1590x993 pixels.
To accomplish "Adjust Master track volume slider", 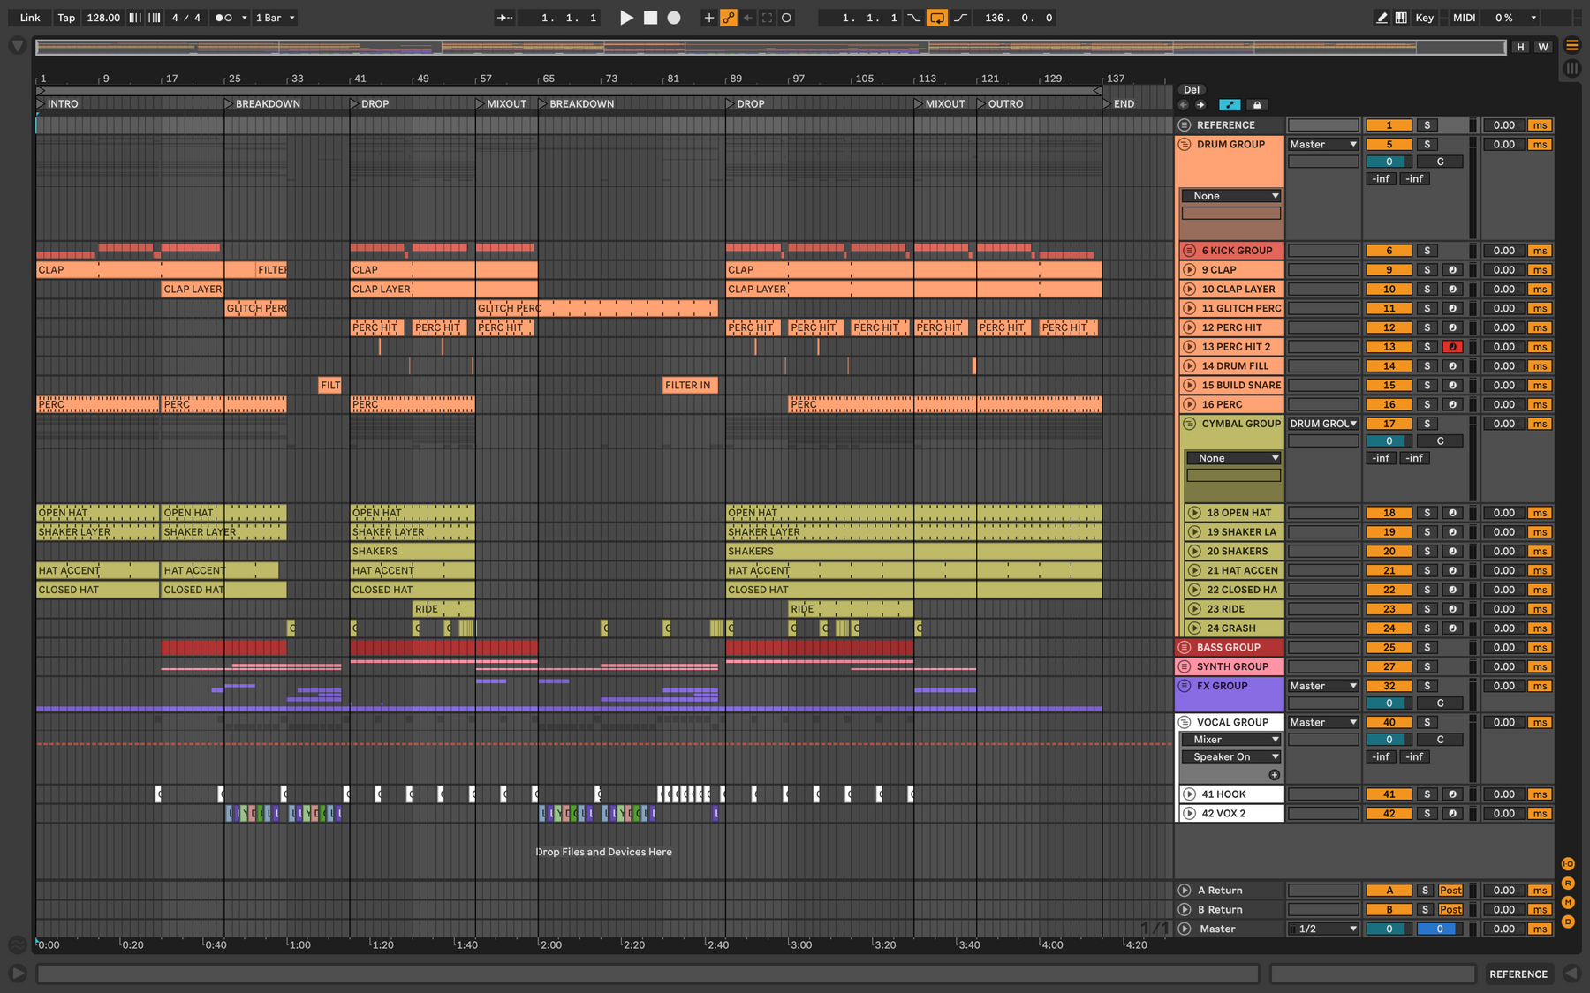I will (x=1389, y=929).
